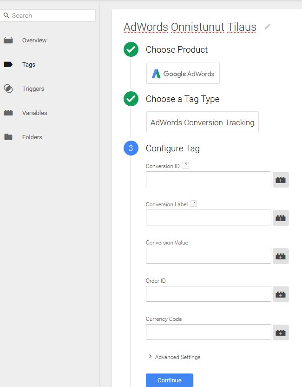This screenshot has height=387, width=302.
Task: Open the Variables section
Action: point(34,113)
